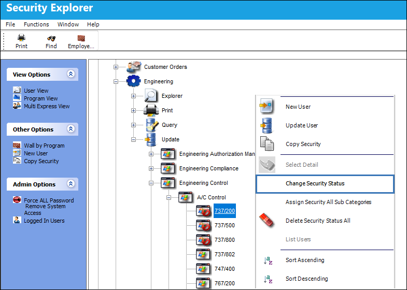
Task: Collapse the Engineering tree node
Action: coord(116,81)
